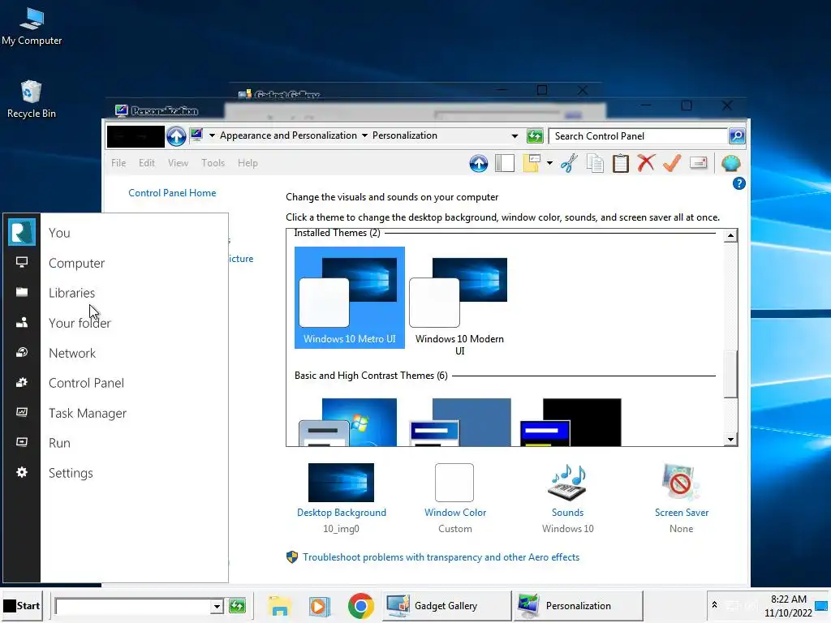Click the themes list scroll up arrow
The height and width of the screenshot is (623, 831).
731,236
